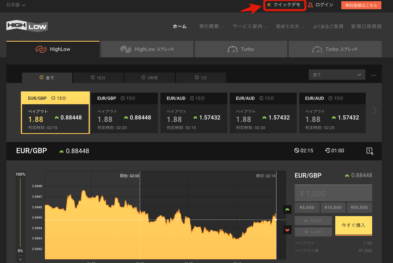The width and height of the screenshot is (393, 263).
Task: Click the remaining time icon at 01:00
Action: coord(328,150)
